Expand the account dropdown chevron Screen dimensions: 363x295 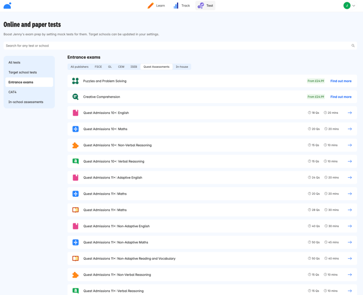354,6
